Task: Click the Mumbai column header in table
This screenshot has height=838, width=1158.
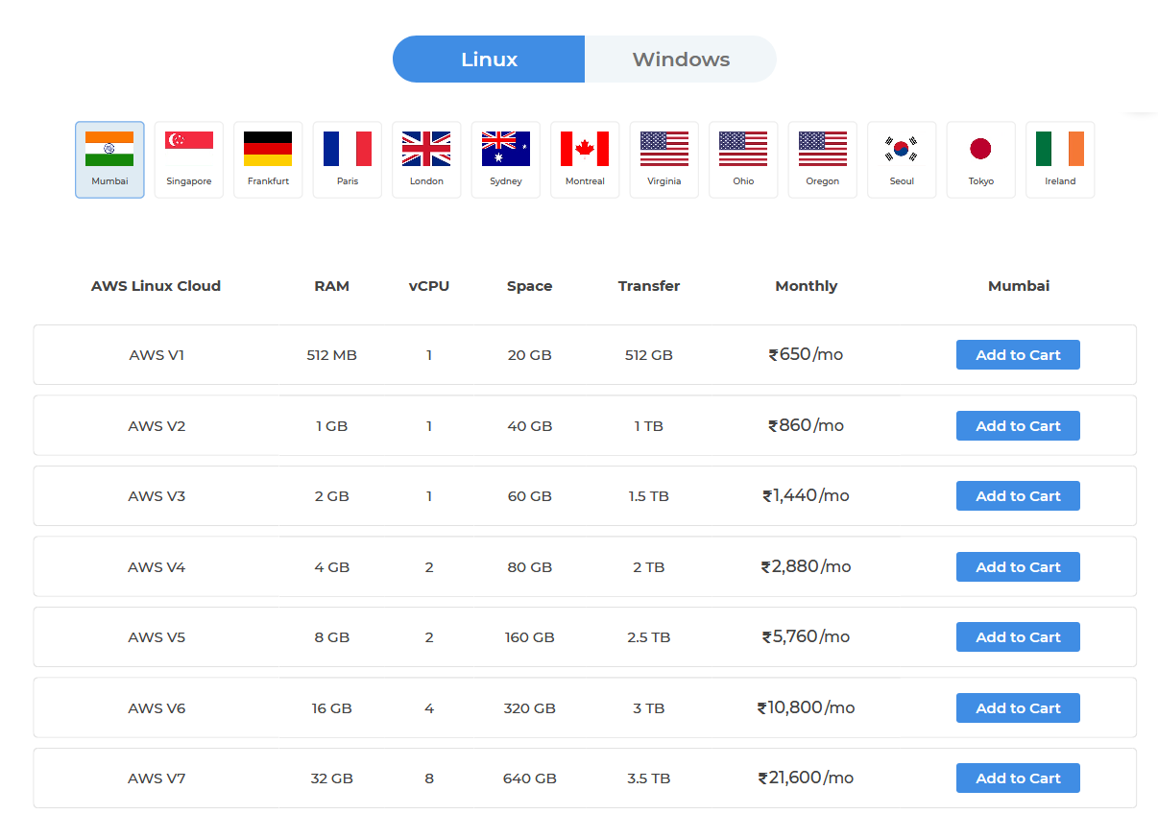Action: pyautogui.click(x=1019, y=286)
